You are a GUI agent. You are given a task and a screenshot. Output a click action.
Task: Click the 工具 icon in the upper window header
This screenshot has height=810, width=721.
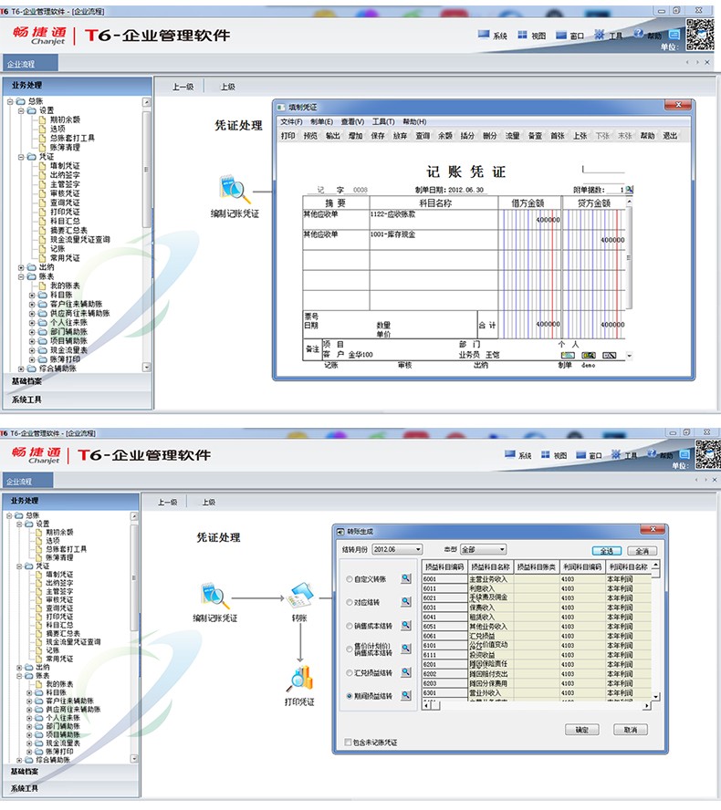point(600,35)
